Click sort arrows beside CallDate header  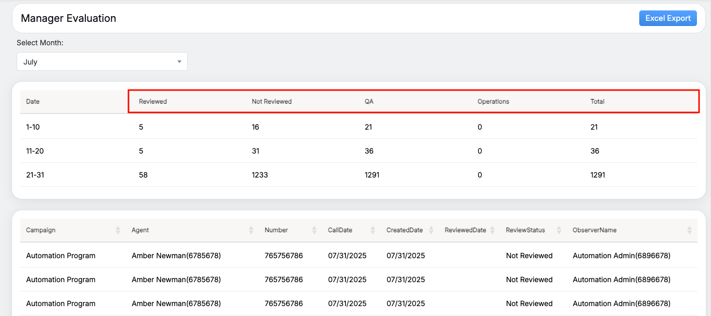[373, 230]
